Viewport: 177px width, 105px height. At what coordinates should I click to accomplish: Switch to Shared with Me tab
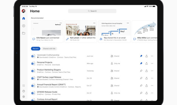(x=49, y=48)
